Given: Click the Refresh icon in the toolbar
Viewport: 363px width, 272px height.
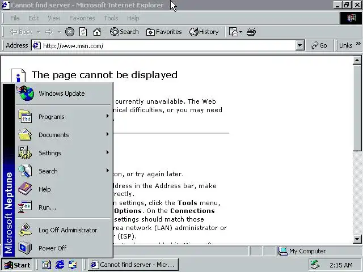Looking at the screenshot, I should 83,32.
